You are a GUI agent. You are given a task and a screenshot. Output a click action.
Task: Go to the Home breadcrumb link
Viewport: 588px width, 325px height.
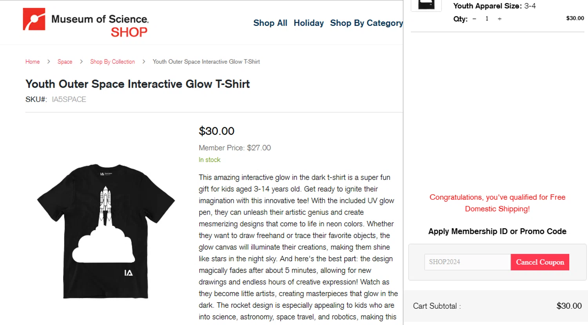click(33, 62)
